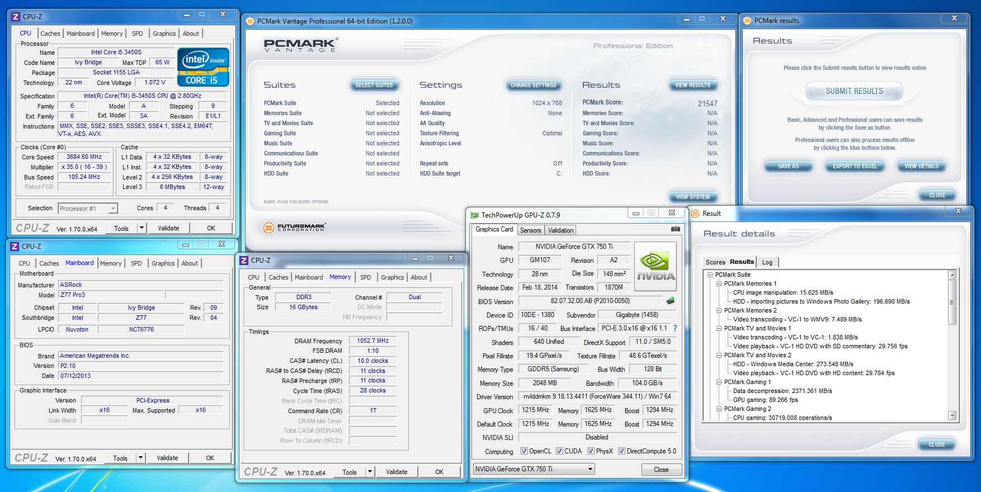Open Tools dropdown arrow in Memory window
981x492 pixels.
click(370, 472)
